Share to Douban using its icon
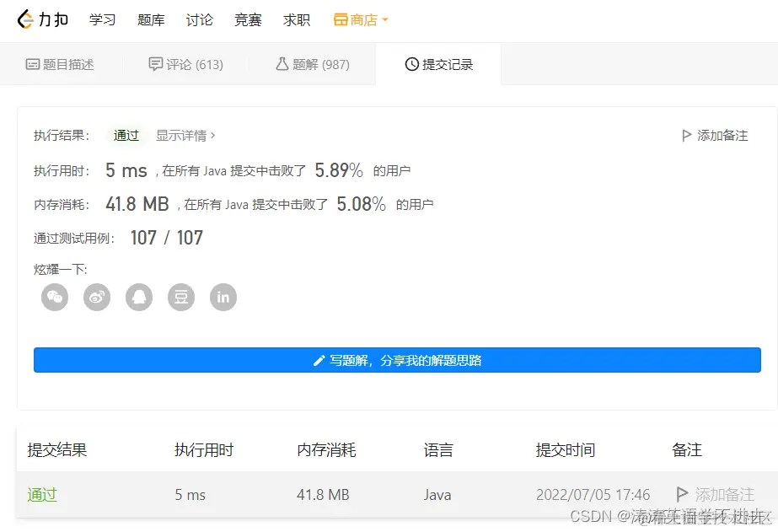The height and width of the screenshot is (532, 778). [x=180, y=297]
